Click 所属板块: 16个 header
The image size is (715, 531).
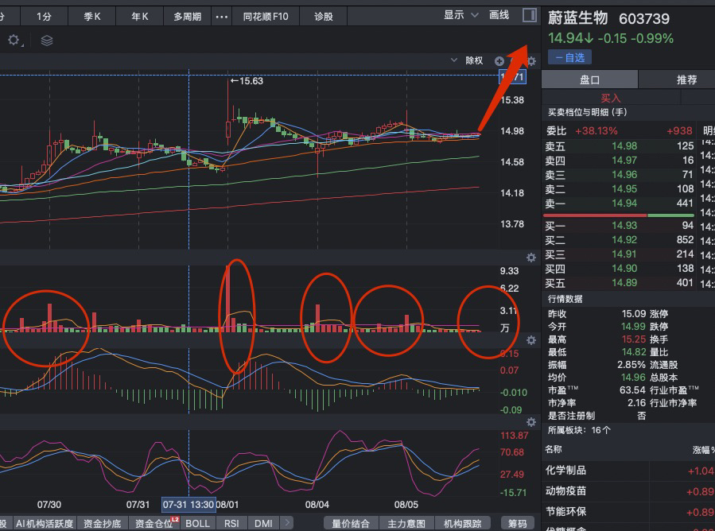point(579,430)
